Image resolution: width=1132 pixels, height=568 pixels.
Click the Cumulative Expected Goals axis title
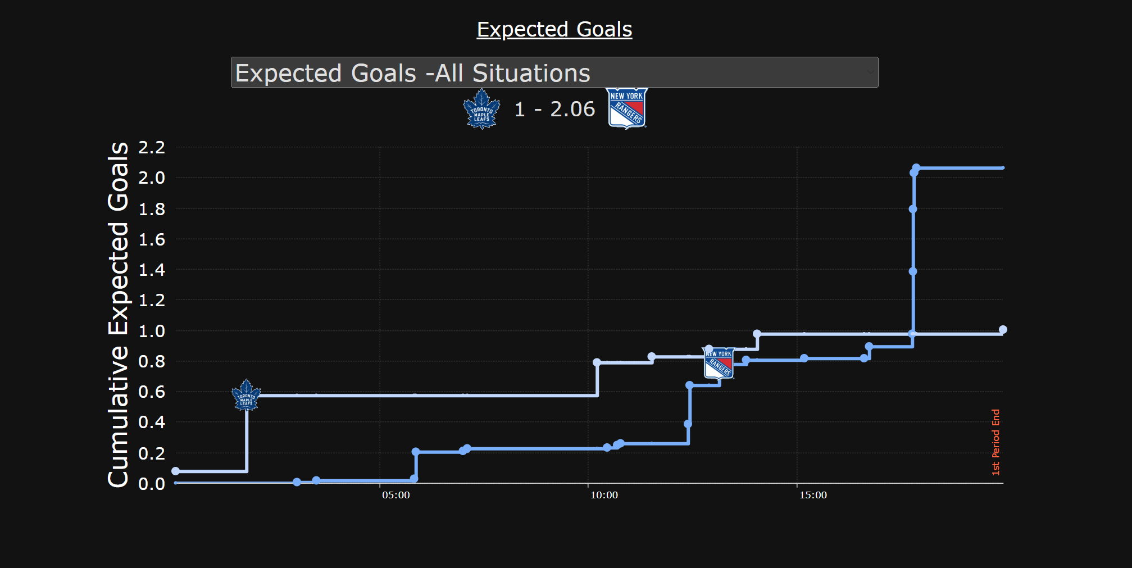click(118, 315)
